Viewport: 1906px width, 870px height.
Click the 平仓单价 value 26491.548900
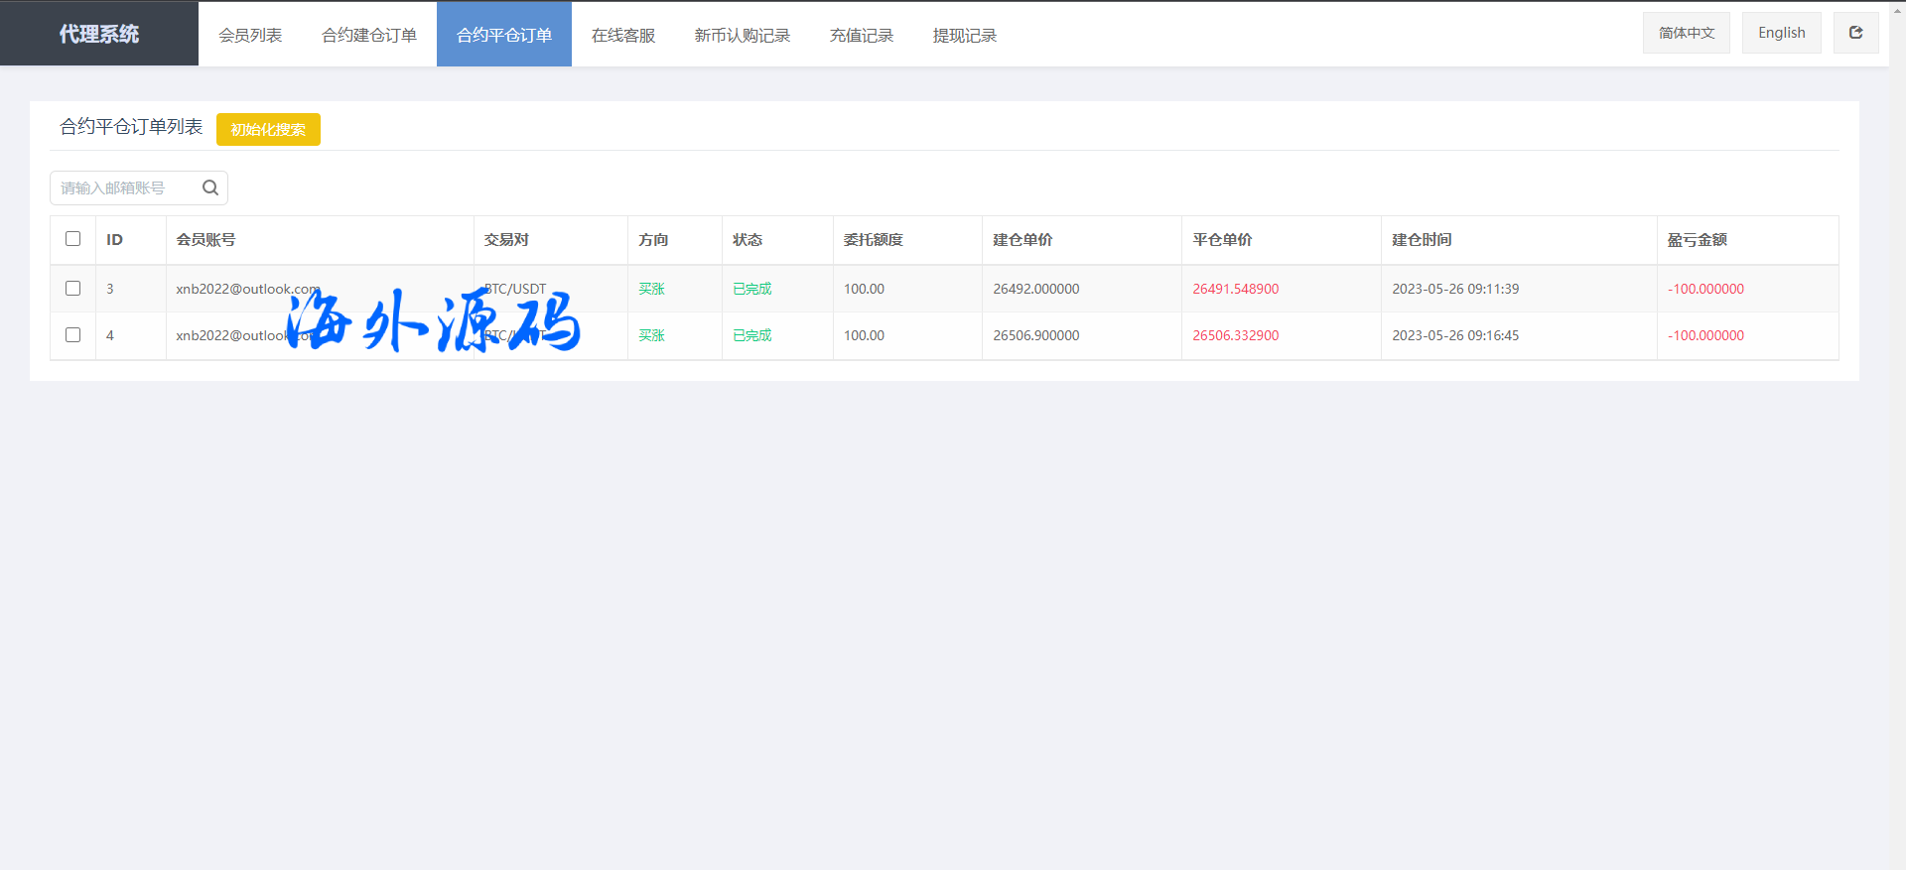[1235, 289]
